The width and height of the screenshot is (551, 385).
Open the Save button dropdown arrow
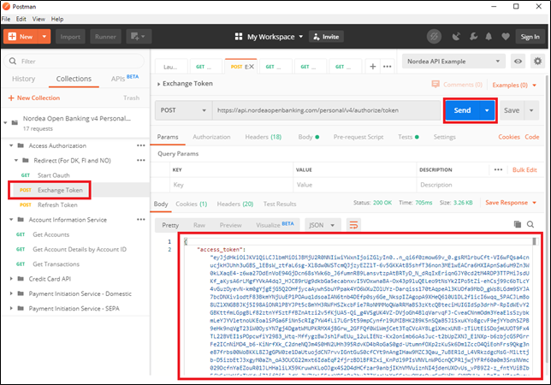(x=531, y=110)
